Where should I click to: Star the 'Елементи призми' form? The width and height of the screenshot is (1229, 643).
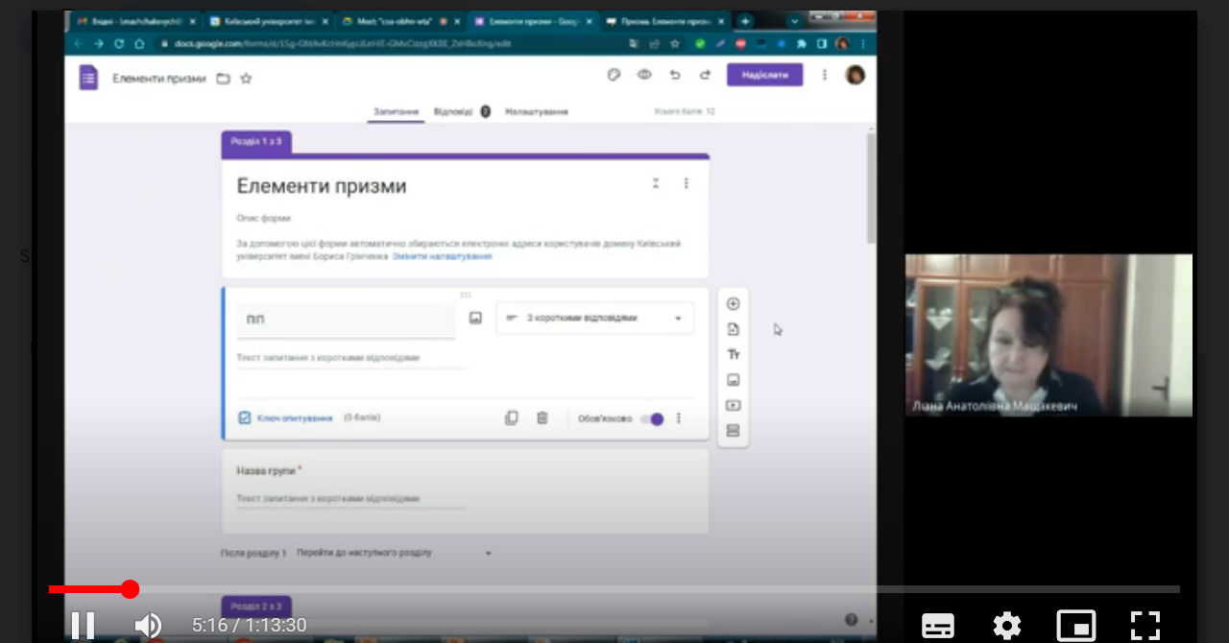pyautogui.click(x=246, y=79)
